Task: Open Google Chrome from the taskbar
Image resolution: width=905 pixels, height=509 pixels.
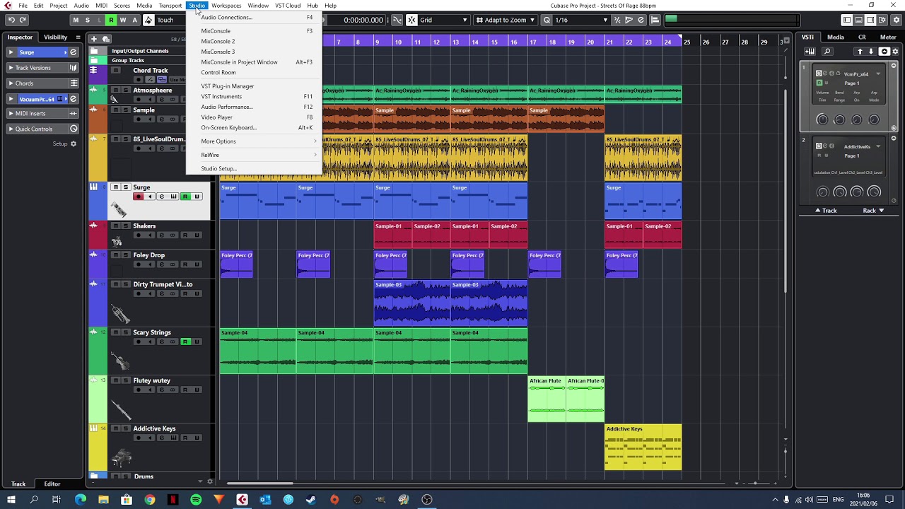Action: point(150,500)
